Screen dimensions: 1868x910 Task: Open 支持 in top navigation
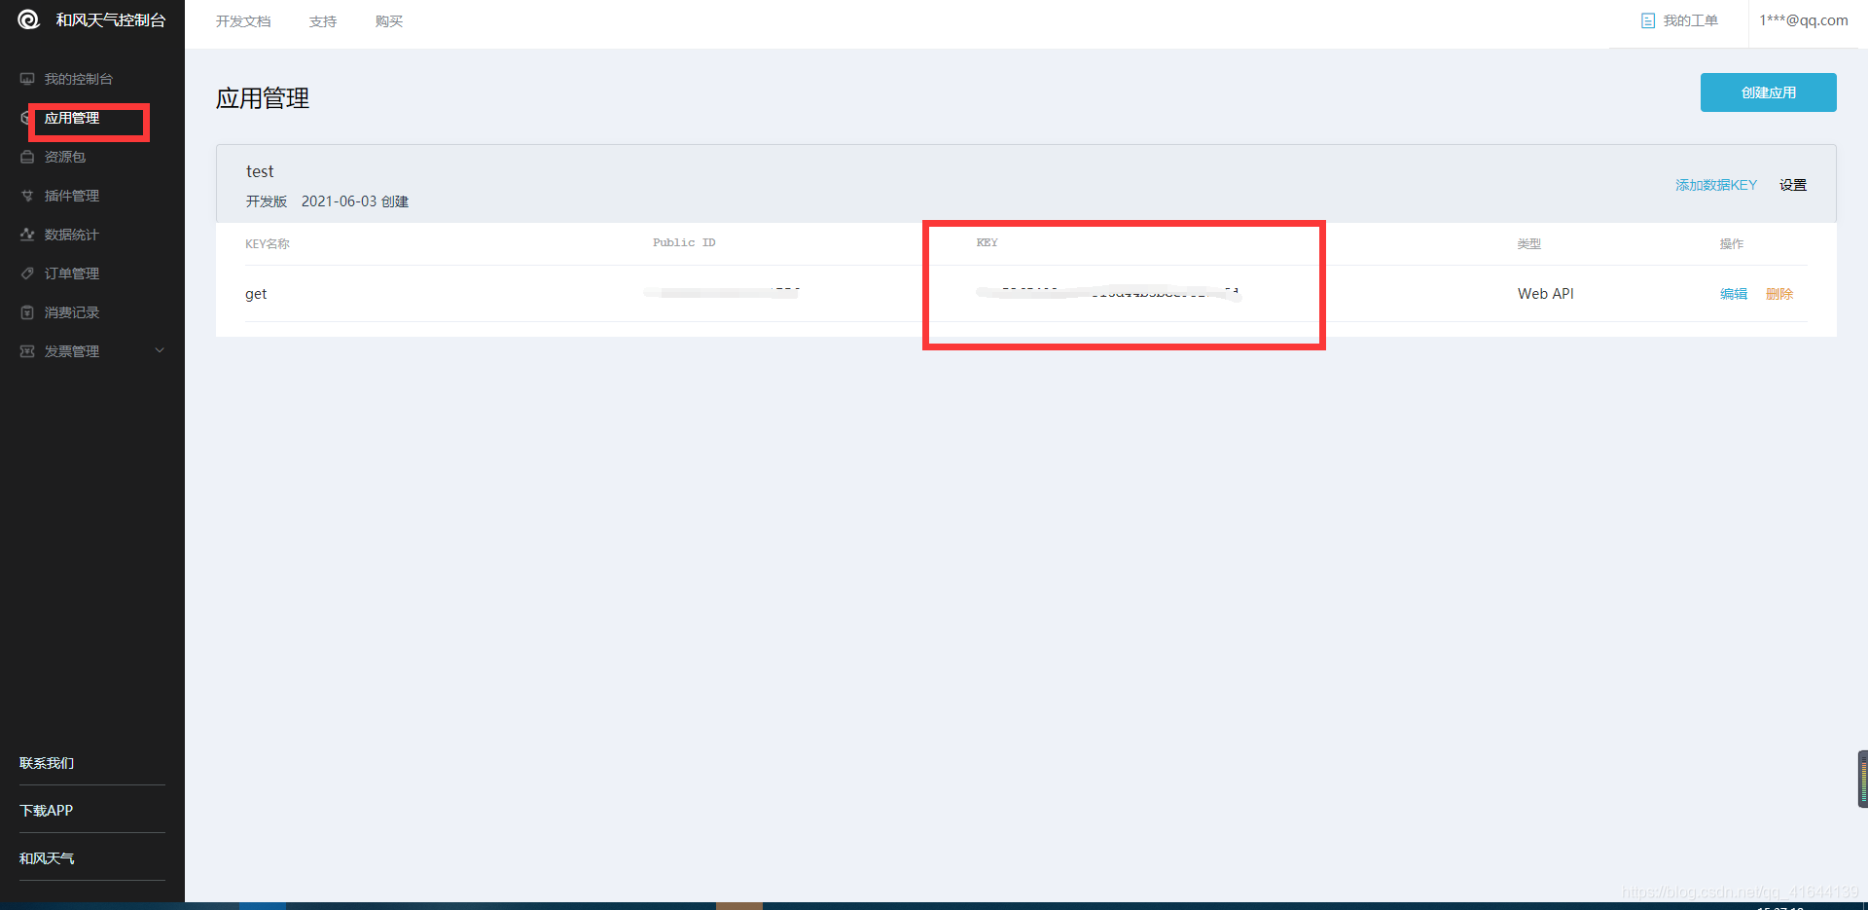coord(323,21)
